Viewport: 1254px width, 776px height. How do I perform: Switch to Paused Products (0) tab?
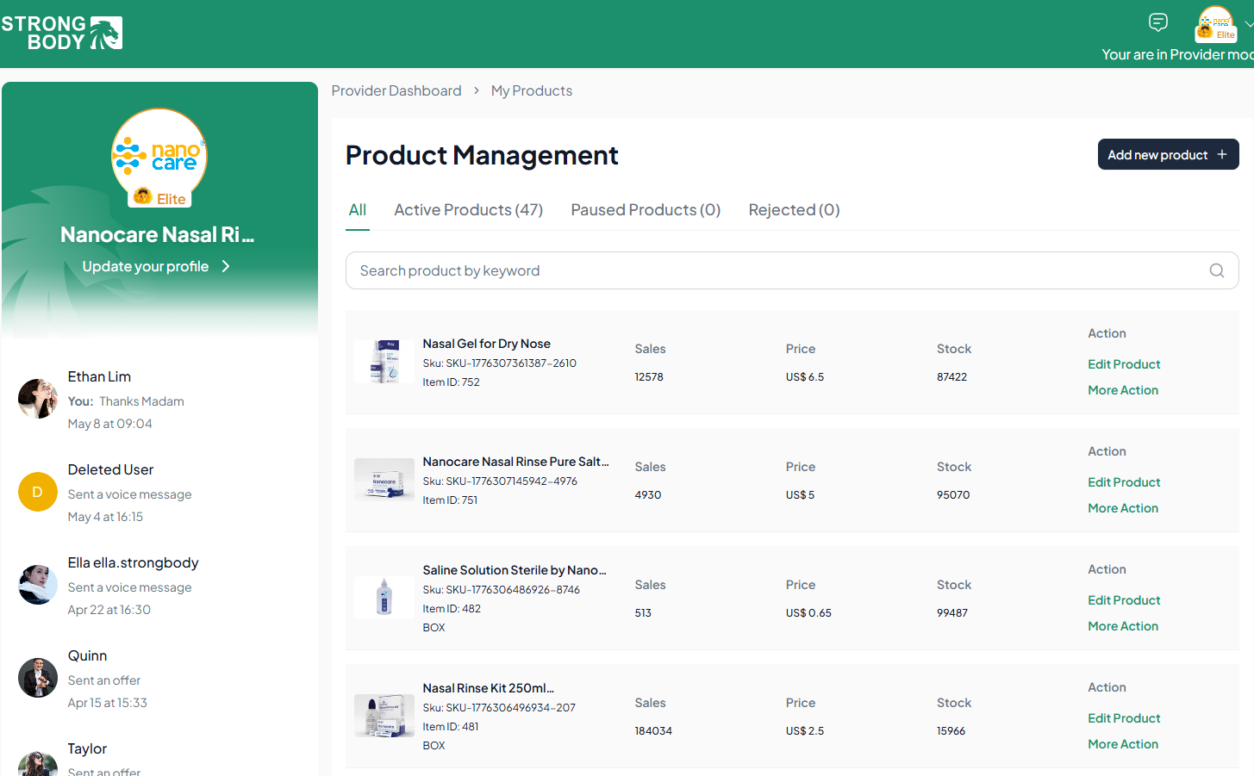pyautogui.click(x=646, y=210)
